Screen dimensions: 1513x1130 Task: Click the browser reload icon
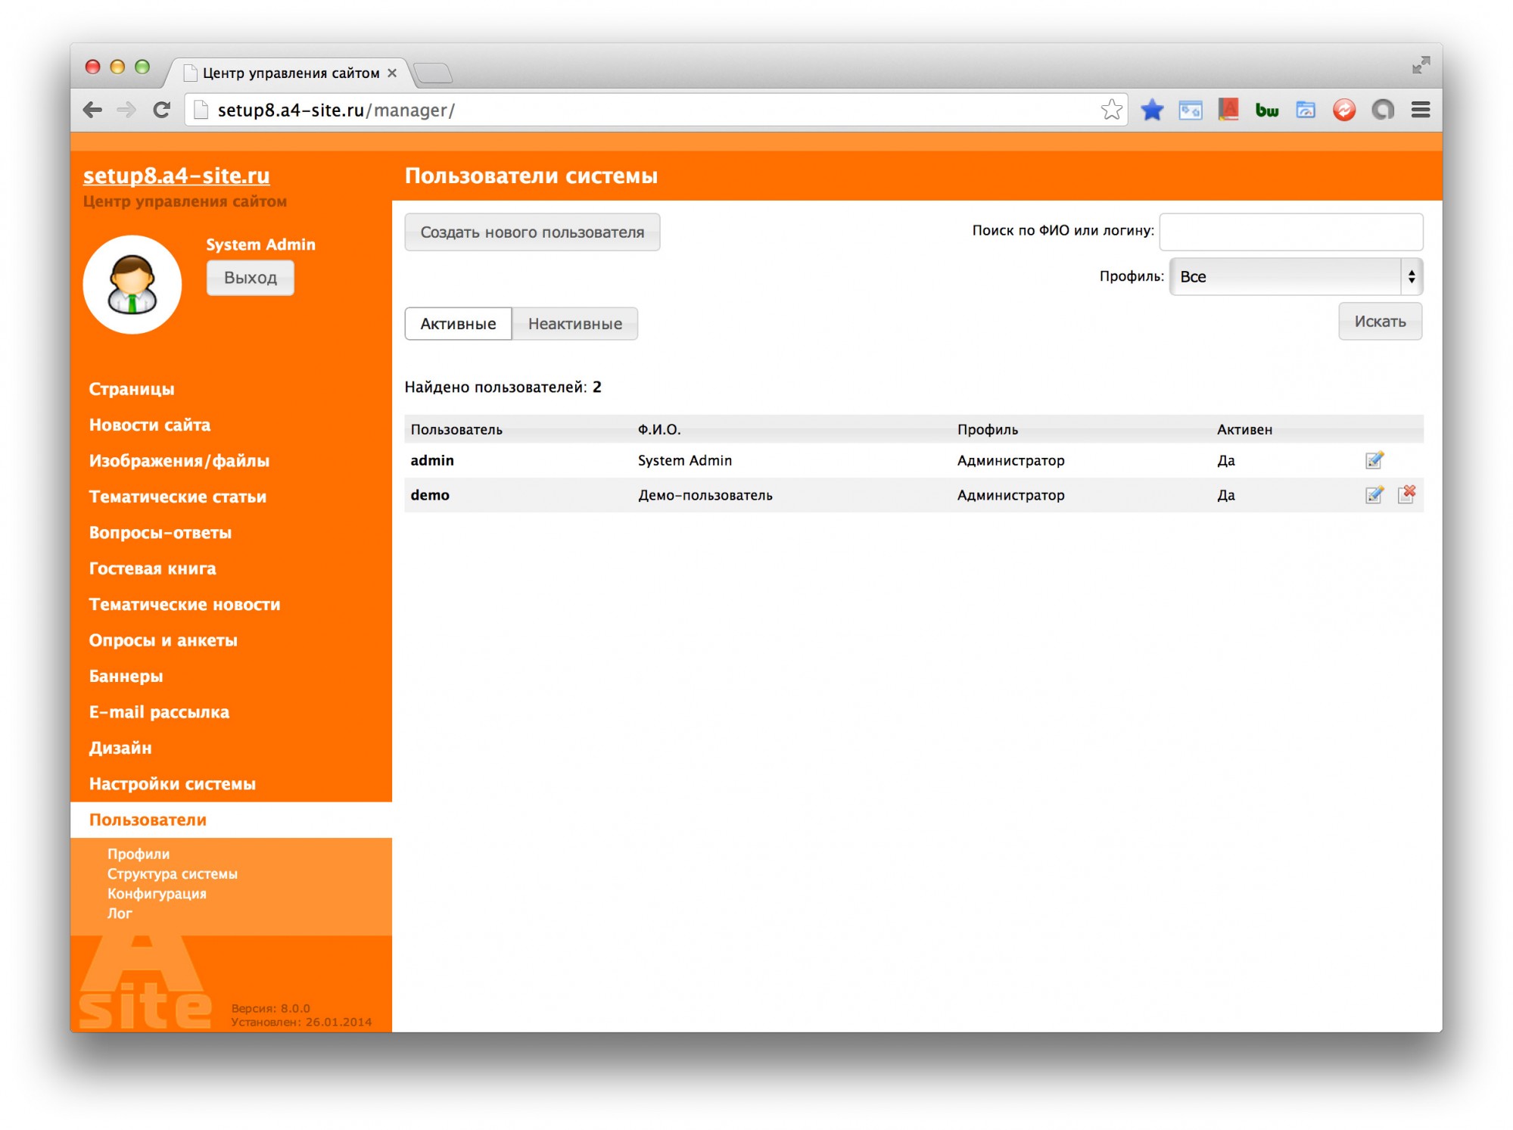(x=161, y=110)
